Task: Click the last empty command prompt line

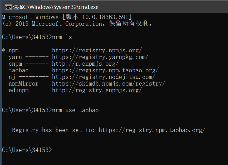Action: [x=27, y=150]
